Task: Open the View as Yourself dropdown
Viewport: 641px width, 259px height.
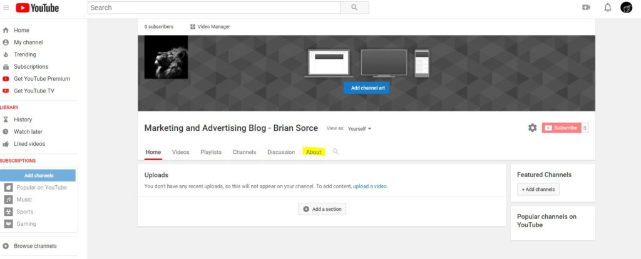Action: [359, 129]
